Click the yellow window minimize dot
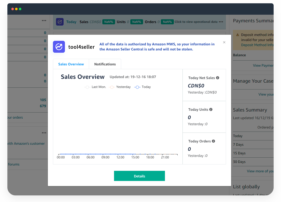The image size is (281, 202). pos(16,9)
